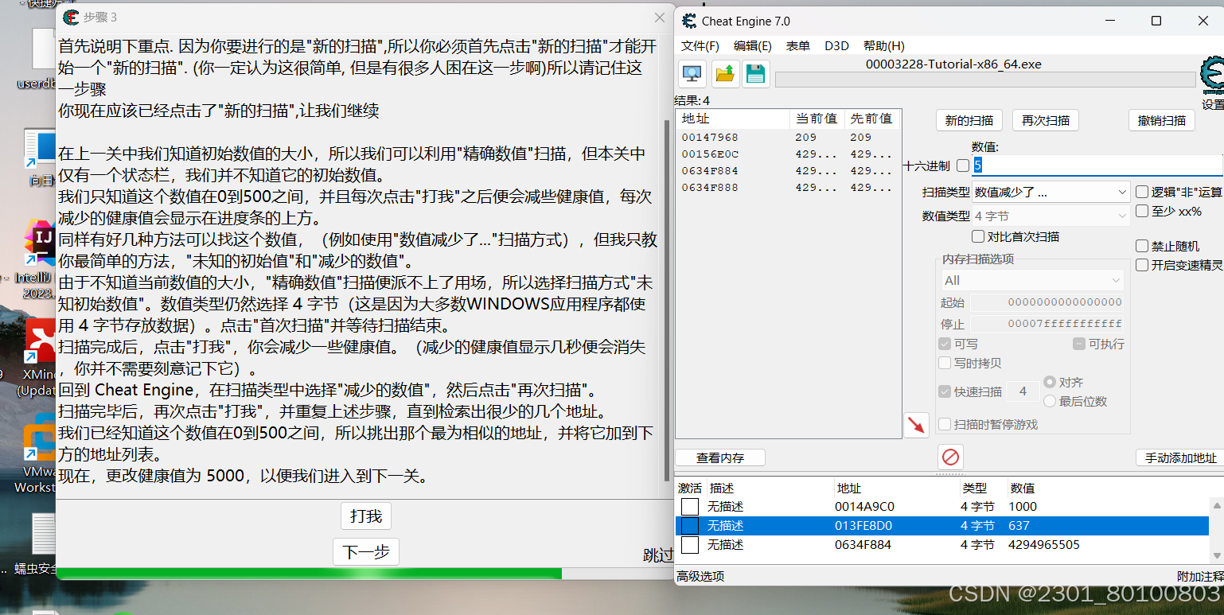
Task: Click the fast scan alignment field
Action: [1023, 391]
